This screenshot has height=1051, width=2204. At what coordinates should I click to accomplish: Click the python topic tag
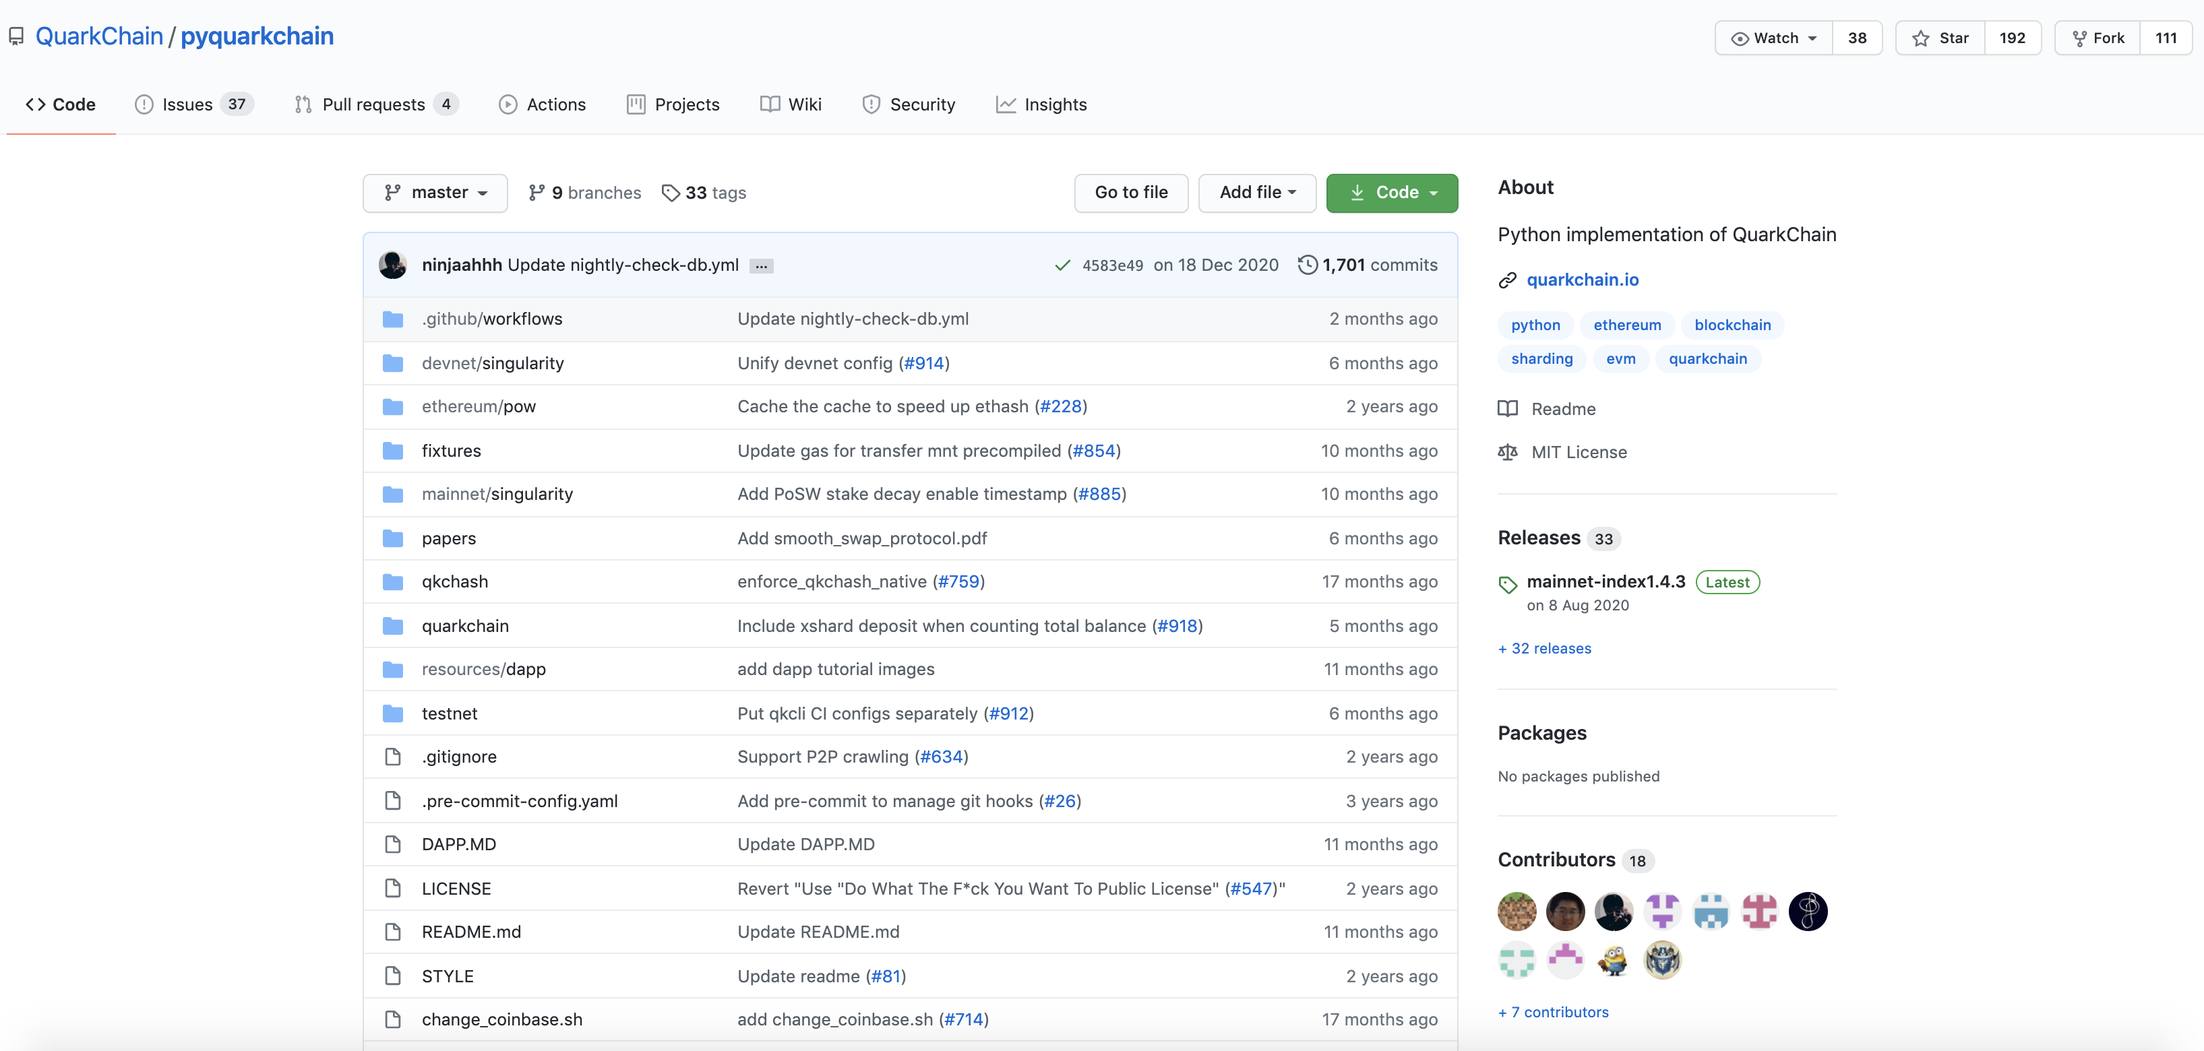tap(1535, 325)
